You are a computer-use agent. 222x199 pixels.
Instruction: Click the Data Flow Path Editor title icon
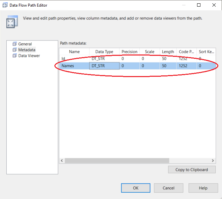[x=5, y=5]
